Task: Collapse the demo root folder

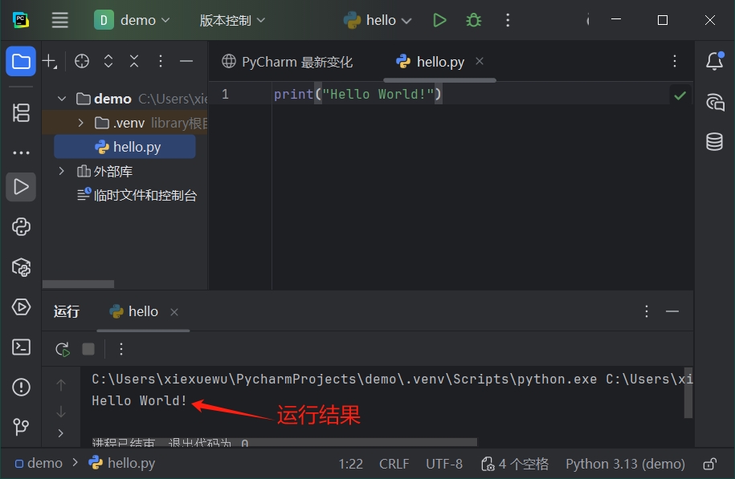Action: (61, 99)
